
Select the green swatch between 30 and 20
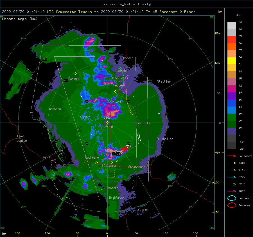[232, 117]
